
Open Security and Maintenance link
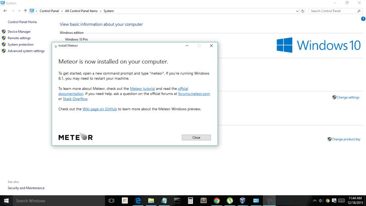(x=26, y=188)
